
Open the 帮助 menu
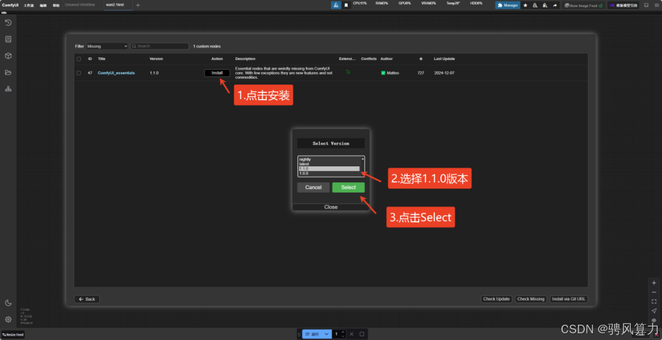(56, 6)
